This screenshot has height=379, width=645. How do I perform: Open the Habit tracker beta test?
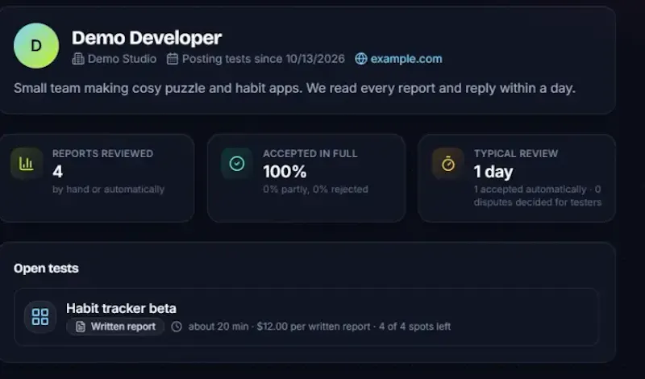point(306,317)
